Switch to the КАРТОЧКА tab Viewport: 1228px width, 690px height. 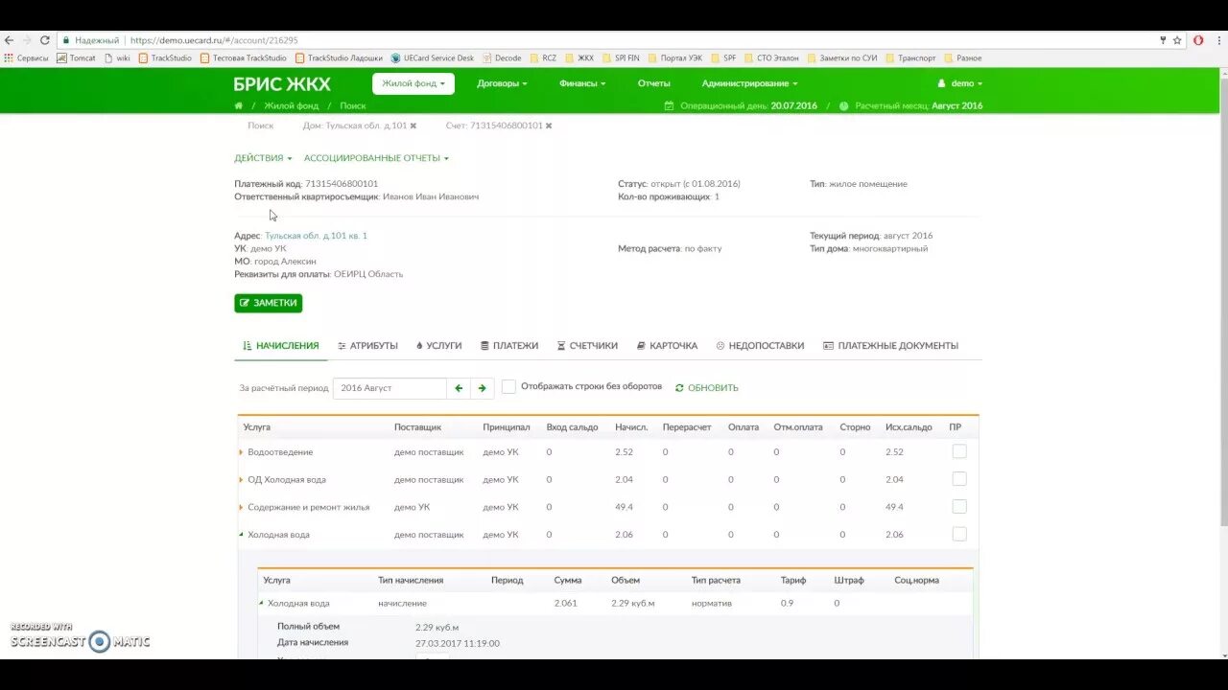(x=667, y=346)
